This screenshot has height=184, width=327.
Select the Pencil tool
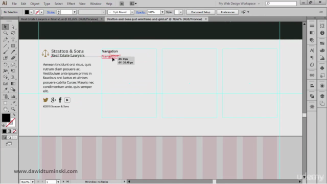pos(13,52)
